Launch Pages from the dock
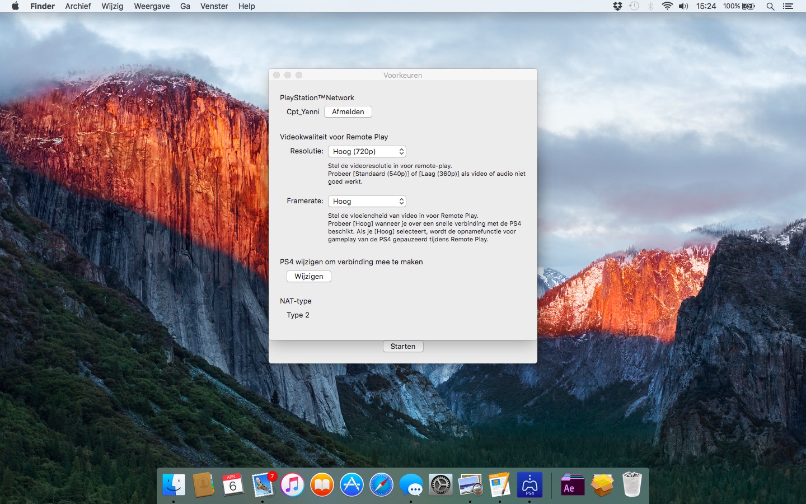 click(500, 484)
